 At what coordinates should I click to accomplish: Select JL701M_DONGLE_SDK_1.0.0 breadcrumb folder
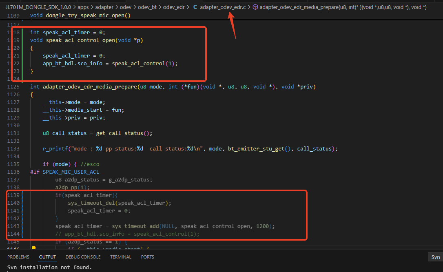tap(38, 7)
